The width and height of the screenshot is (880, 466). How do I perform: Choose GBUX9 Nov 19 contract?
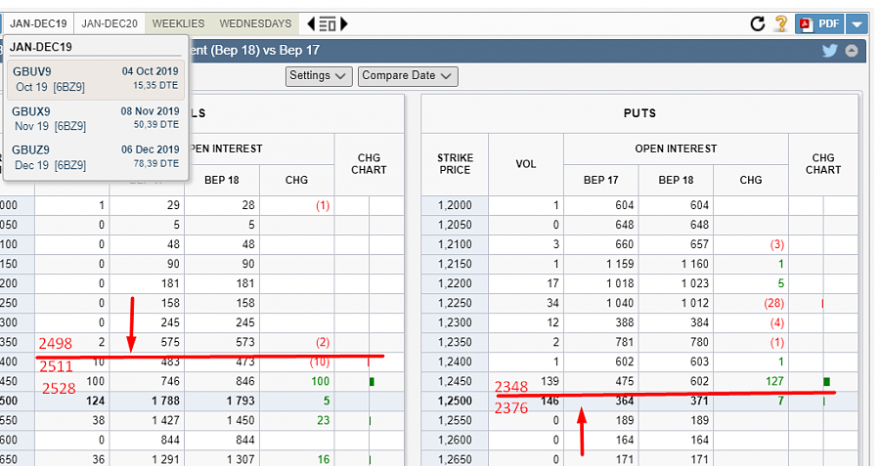tap(96, 118)
